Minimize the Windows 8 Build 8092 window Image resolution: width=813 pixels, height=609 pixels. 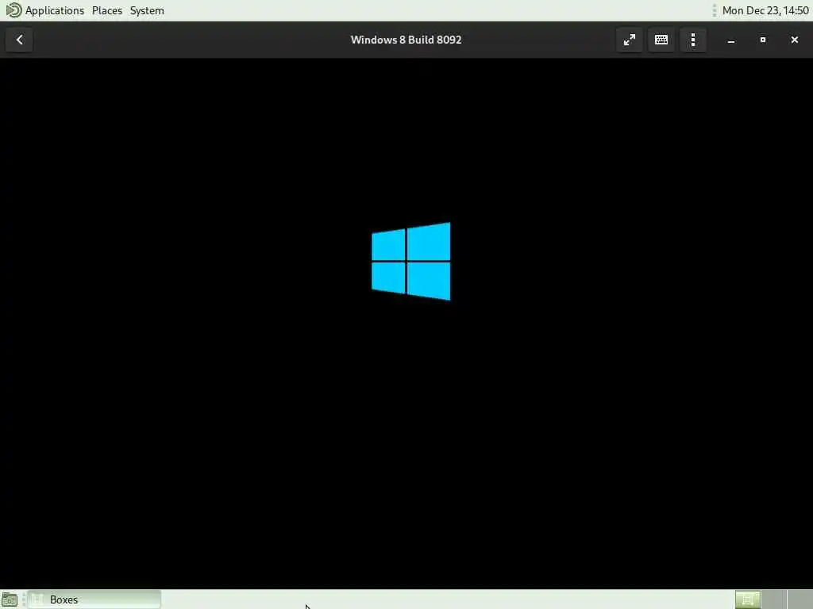(731, 40)
